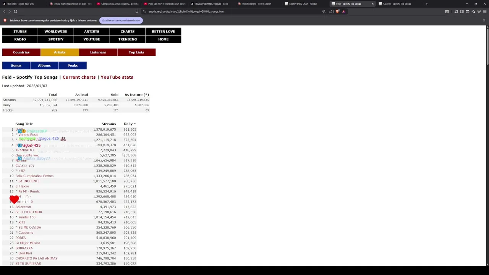Open the zoom magnifier icon in address bar

[x=324, y=11]
